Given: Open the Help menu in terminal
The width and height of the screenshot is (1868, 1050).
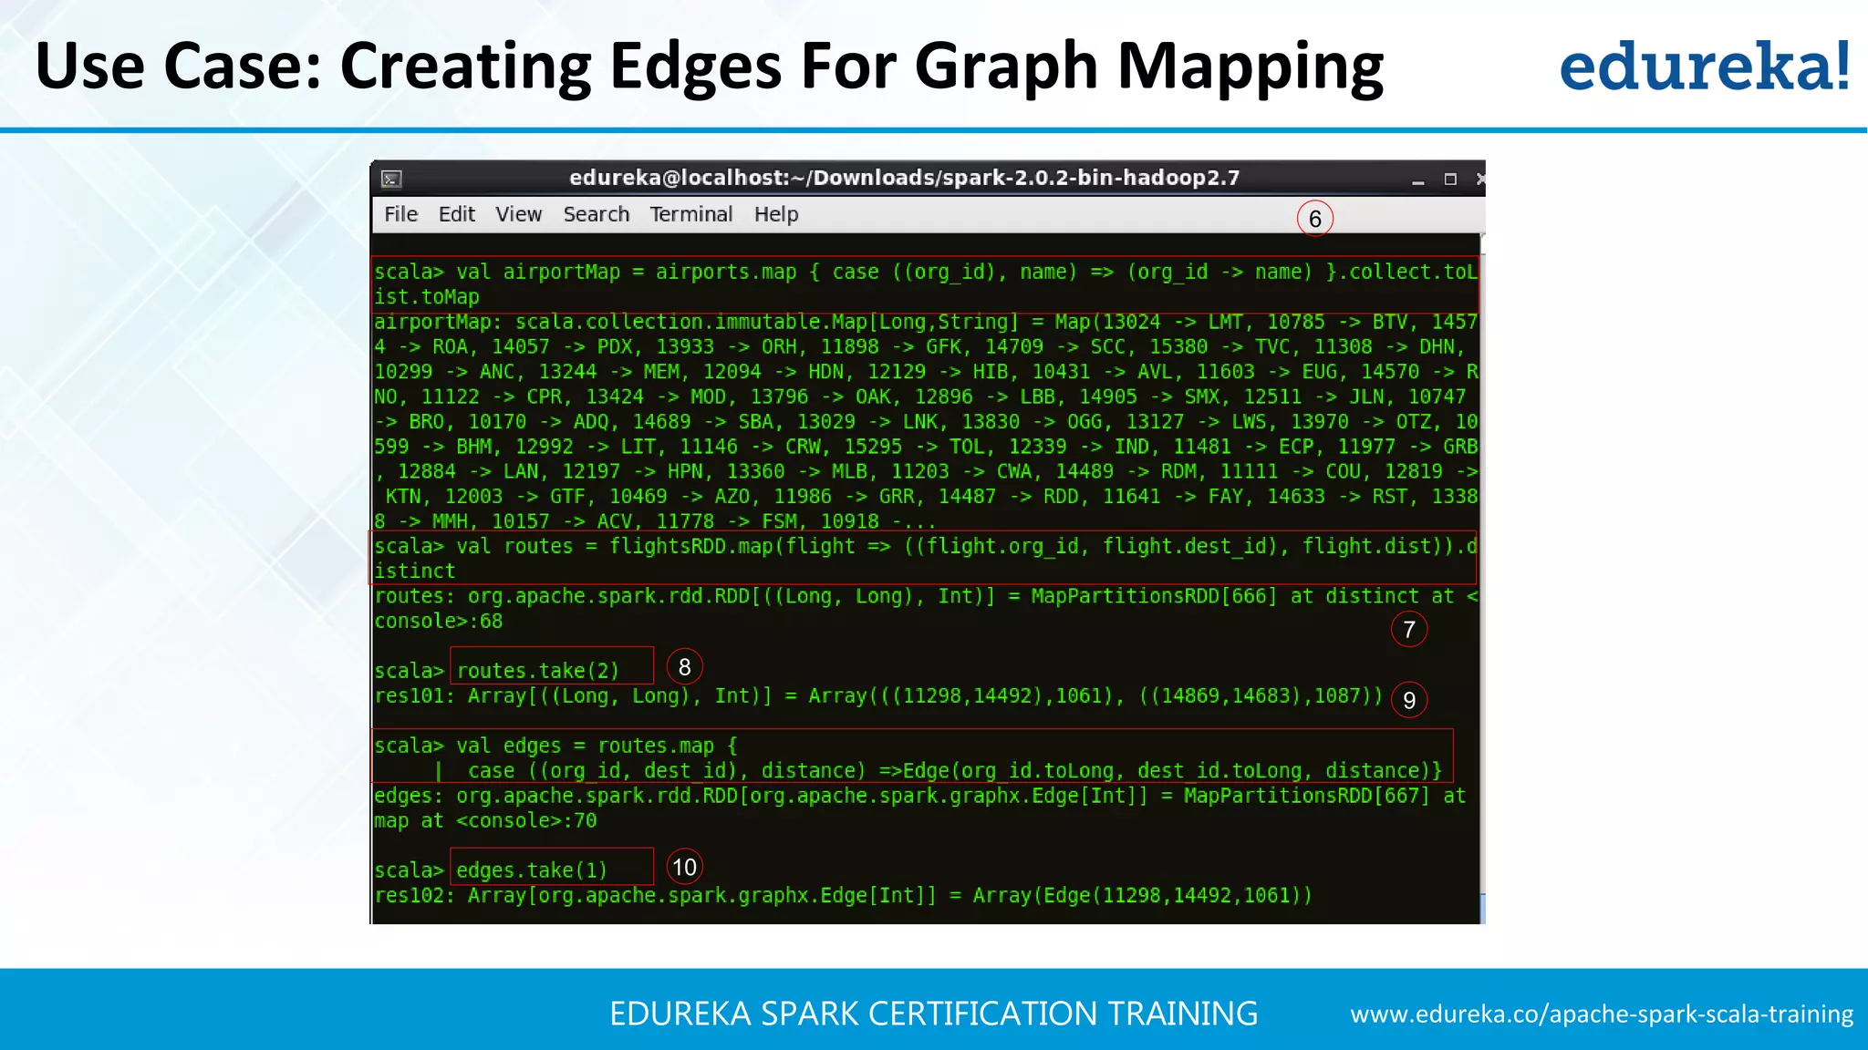Looking at the screenshot, I should coord(776,214).
